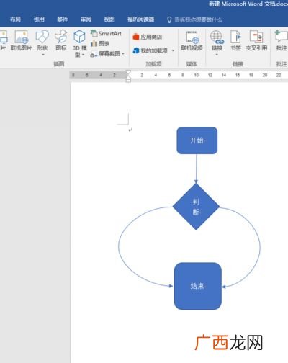Insert a Link (链接)
The height and width of the screenshot is (363, 288).
coord(217,40)
